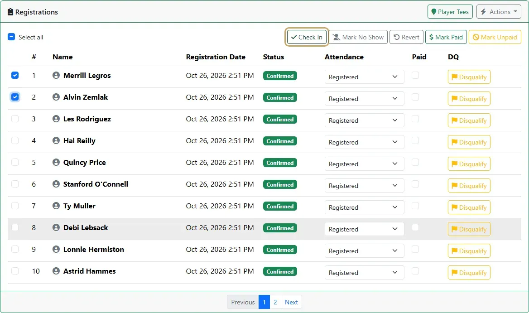Check the row checkbox for Hal Reilly
Screen dimensions: 529x313
[15, 140]
